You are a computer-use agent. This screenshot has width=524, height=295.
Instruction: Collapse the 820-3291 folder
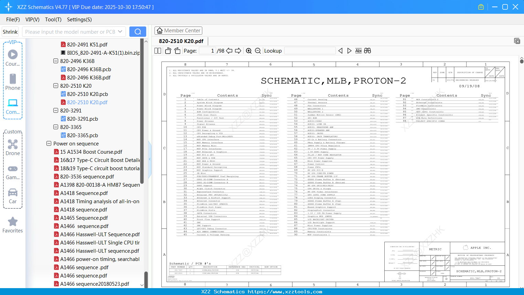click(56, 111)
